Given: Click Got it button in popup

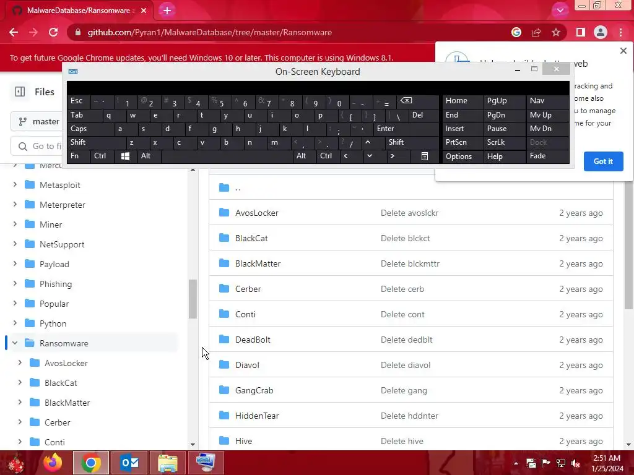Looking at the screenshot, I should point(603,161).
